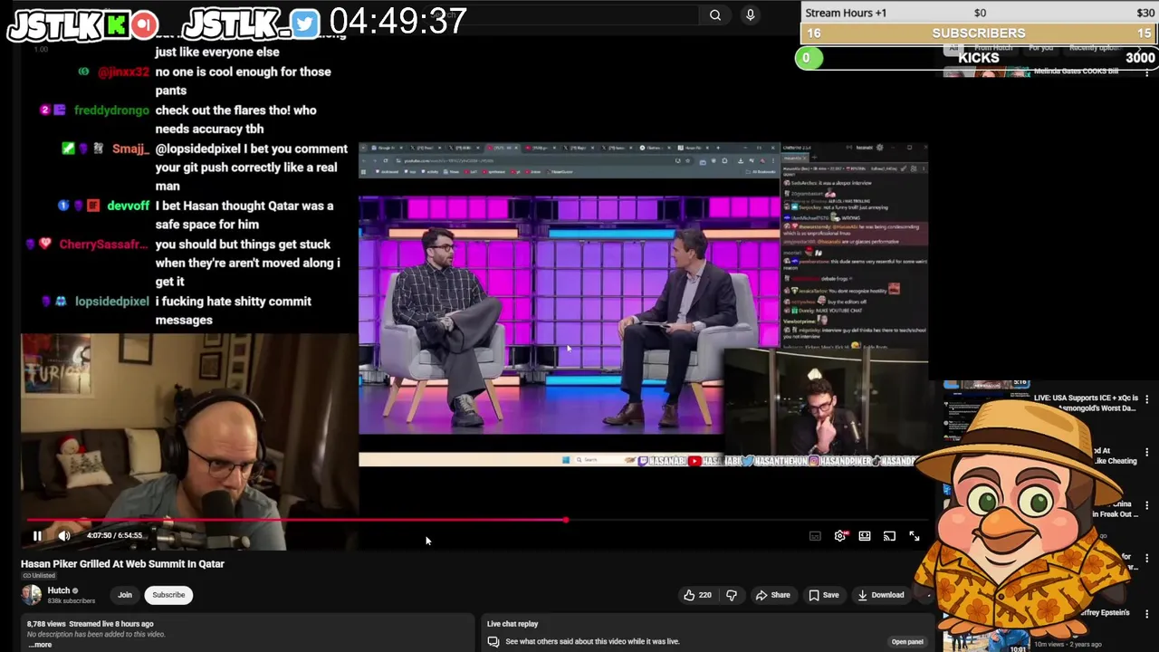
Task: Open more options for the 'Like Cheating' video
Action: pyautogui.click(x=1147, y=453)
